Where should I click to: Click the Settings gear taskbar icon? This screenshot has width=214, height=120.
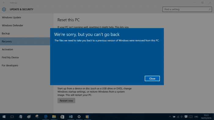click(x=79, y=117)
